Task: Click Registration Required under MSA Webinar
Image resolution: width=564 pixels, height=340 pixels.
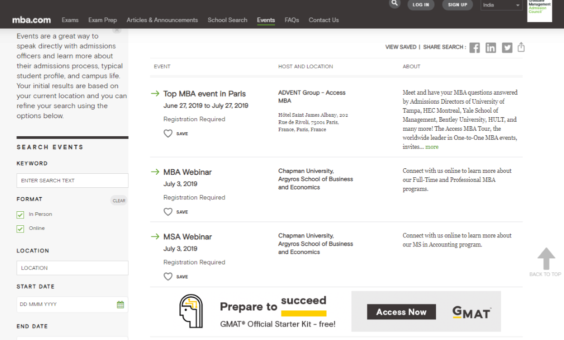Action: pos(194,262)
